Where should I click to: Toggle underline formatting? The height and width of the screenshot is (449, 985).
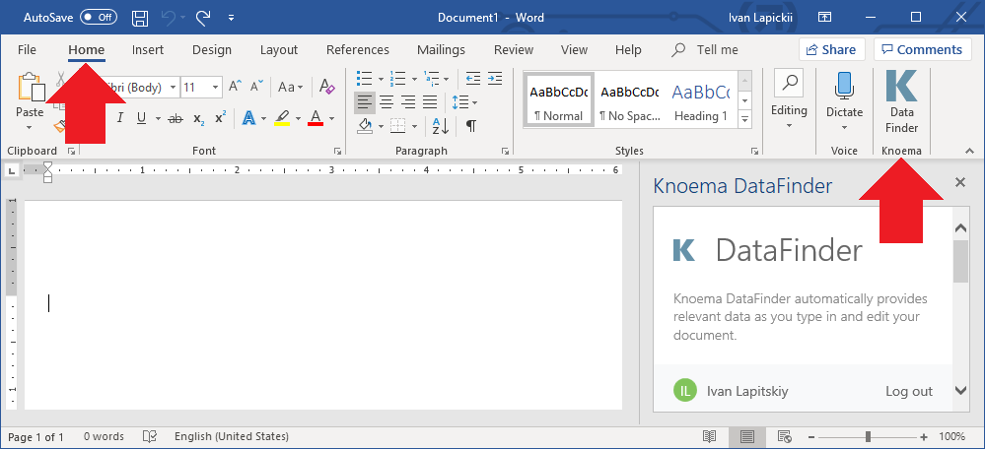[x=141, y=118]
